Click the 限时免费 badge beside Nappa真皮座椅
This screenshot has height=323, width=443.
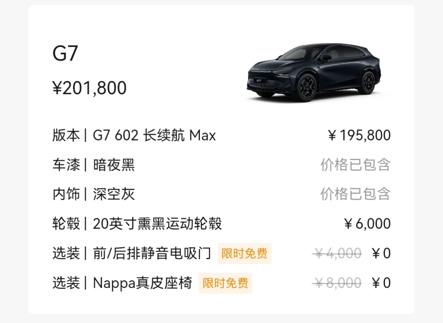[x=225, y=283]
